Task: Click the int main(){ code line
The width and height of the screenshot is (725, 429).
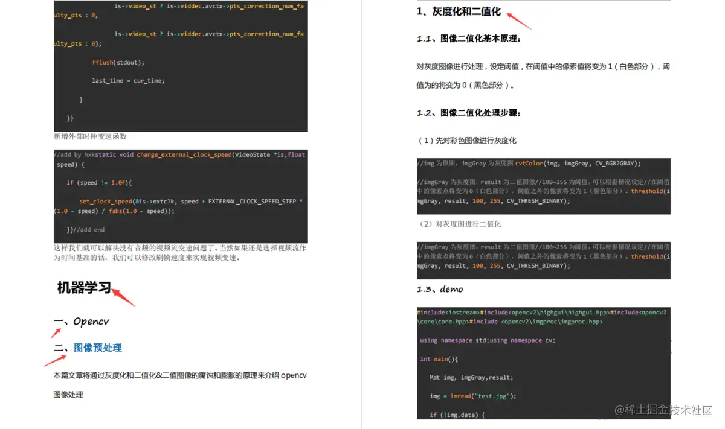Action: click(439, 359)
